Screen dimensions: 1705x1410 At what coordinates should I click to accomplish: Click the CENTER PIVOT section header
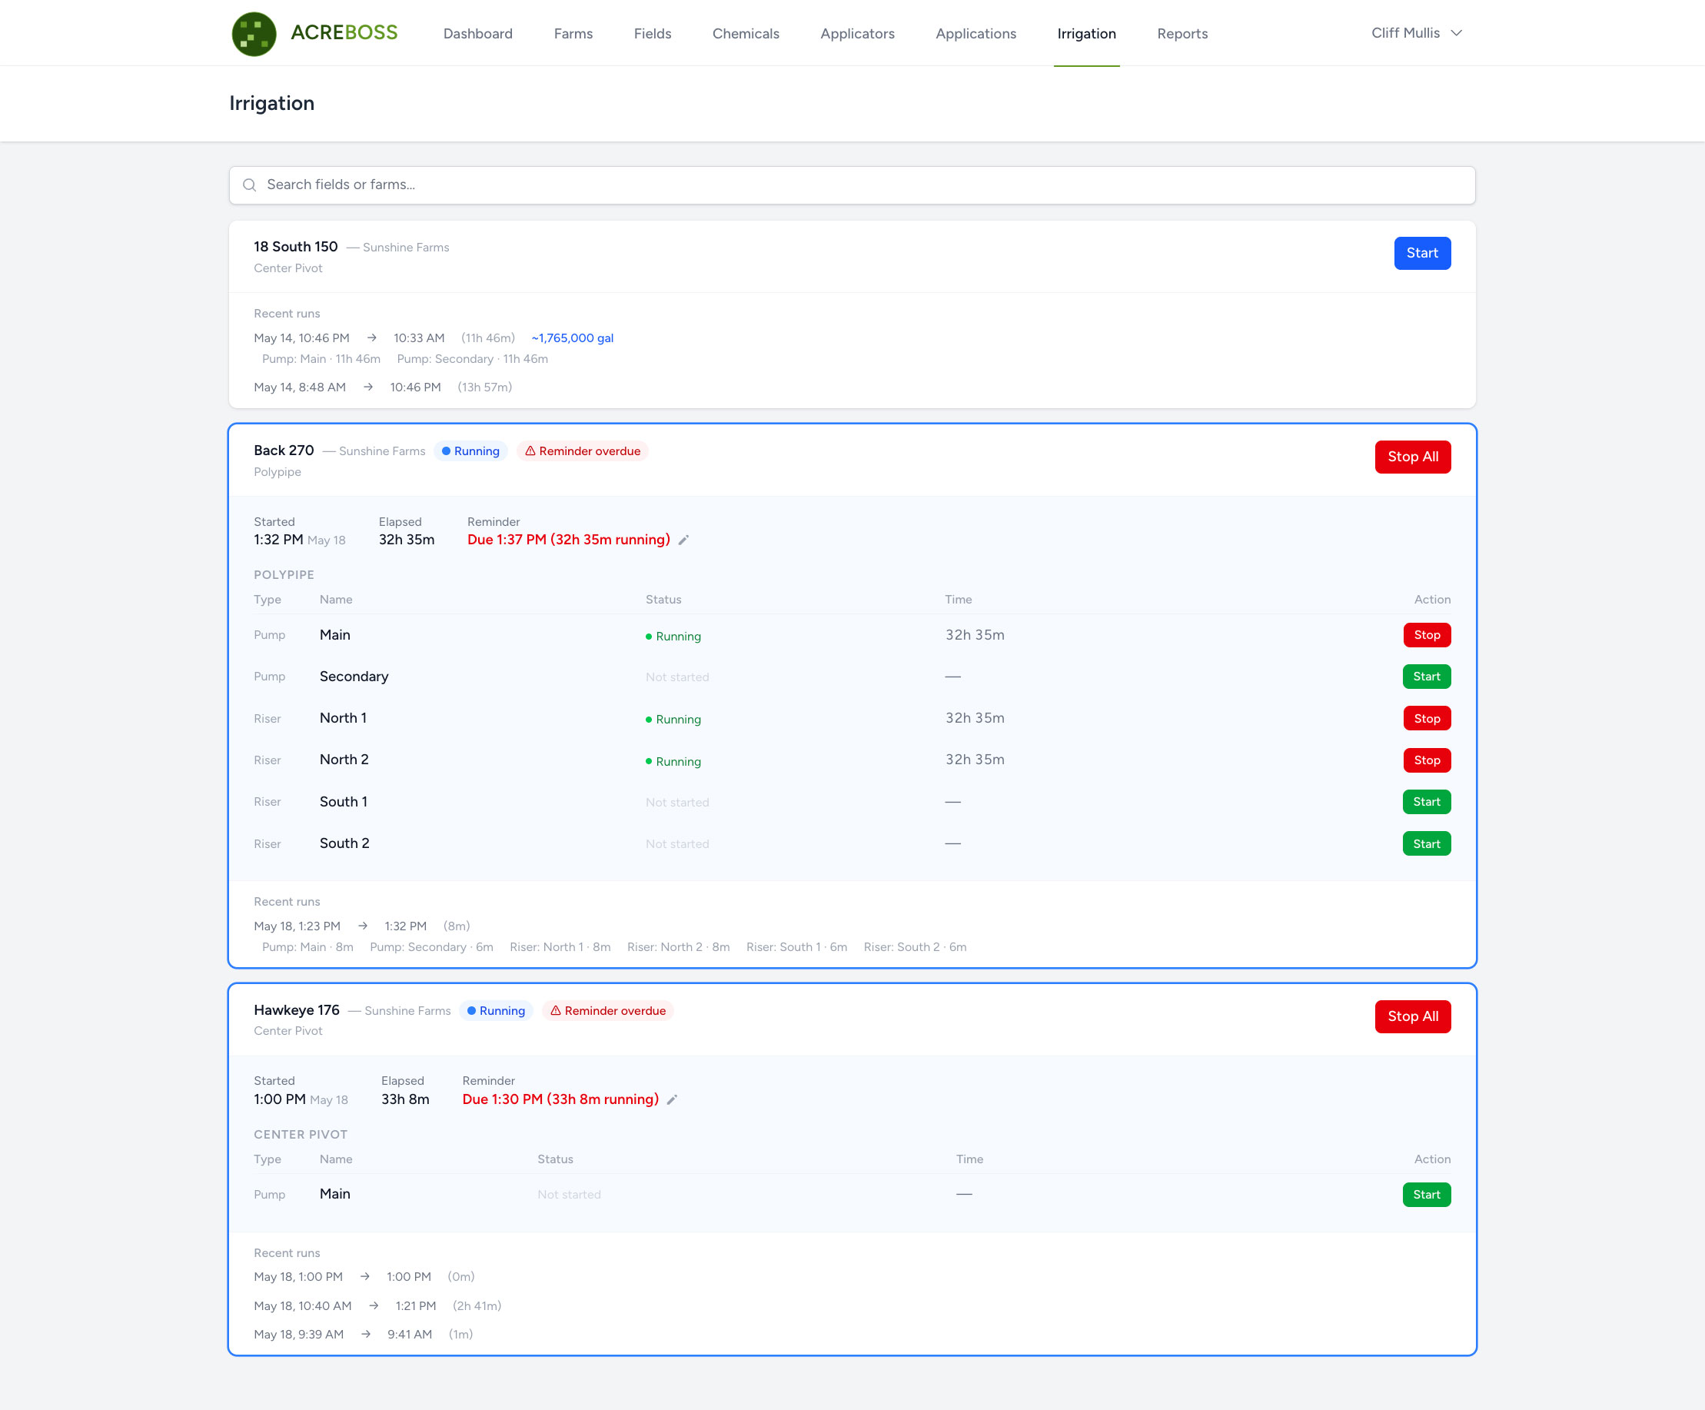click(x=301, y=1135)
